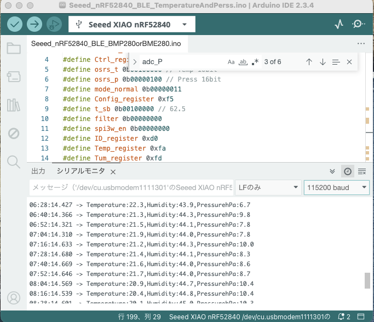Click the Temp_register define on line 13
This screenshot has width=374, height=322.
tap(114, 148)
